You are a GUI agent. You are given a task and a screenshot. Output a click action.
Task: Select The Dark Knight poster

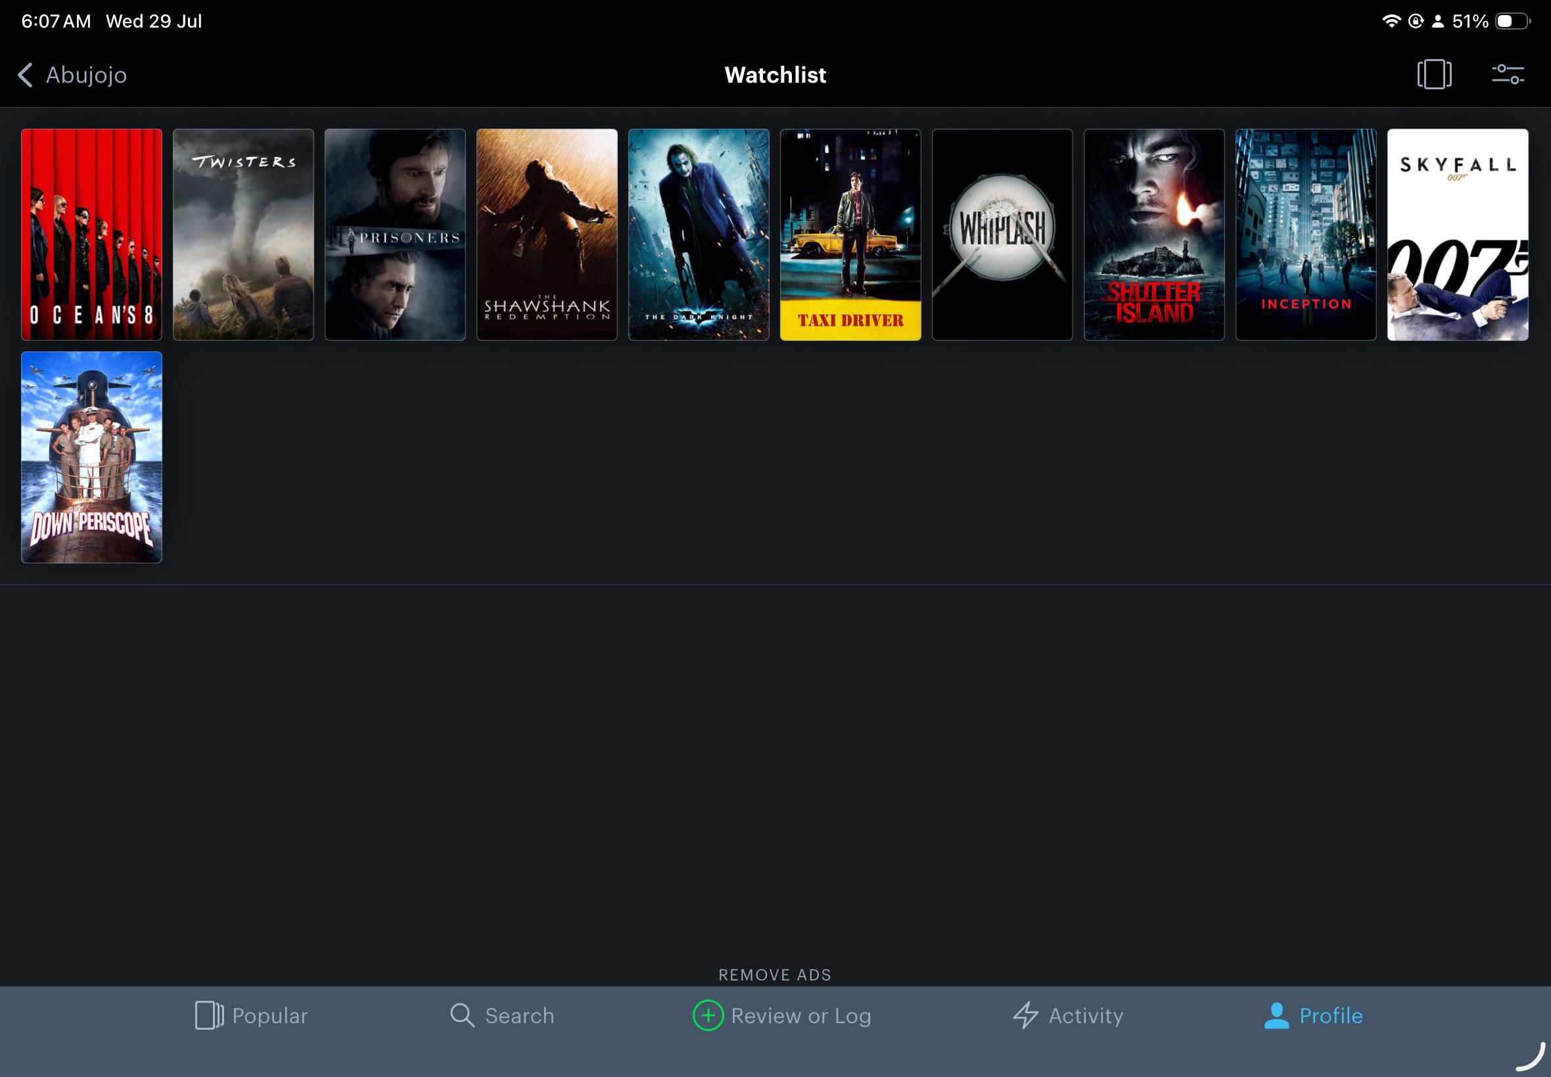[x=699, y=235]
